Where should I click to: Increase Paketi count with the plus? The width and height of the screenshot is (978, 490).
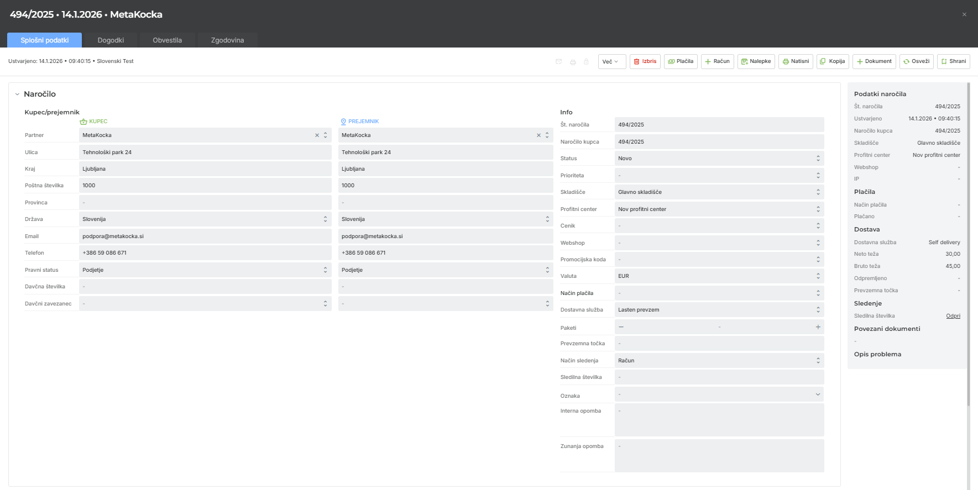818,327
